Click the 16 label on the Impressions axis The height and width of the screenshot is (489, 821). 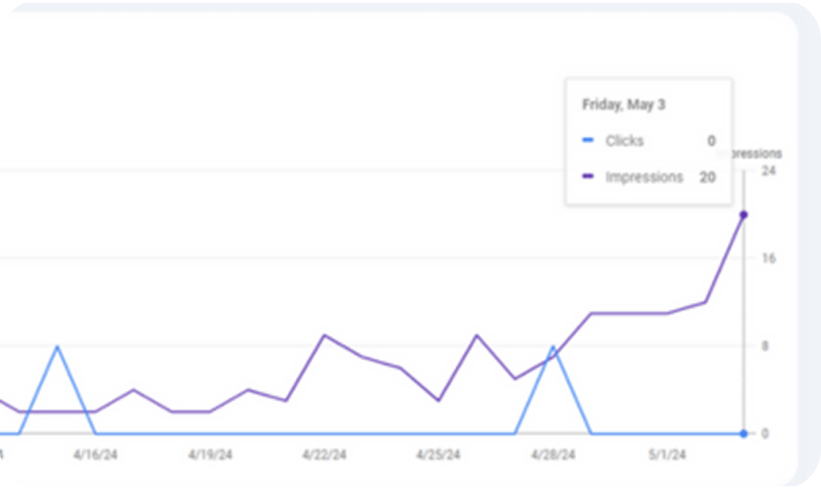pos(769,258)
